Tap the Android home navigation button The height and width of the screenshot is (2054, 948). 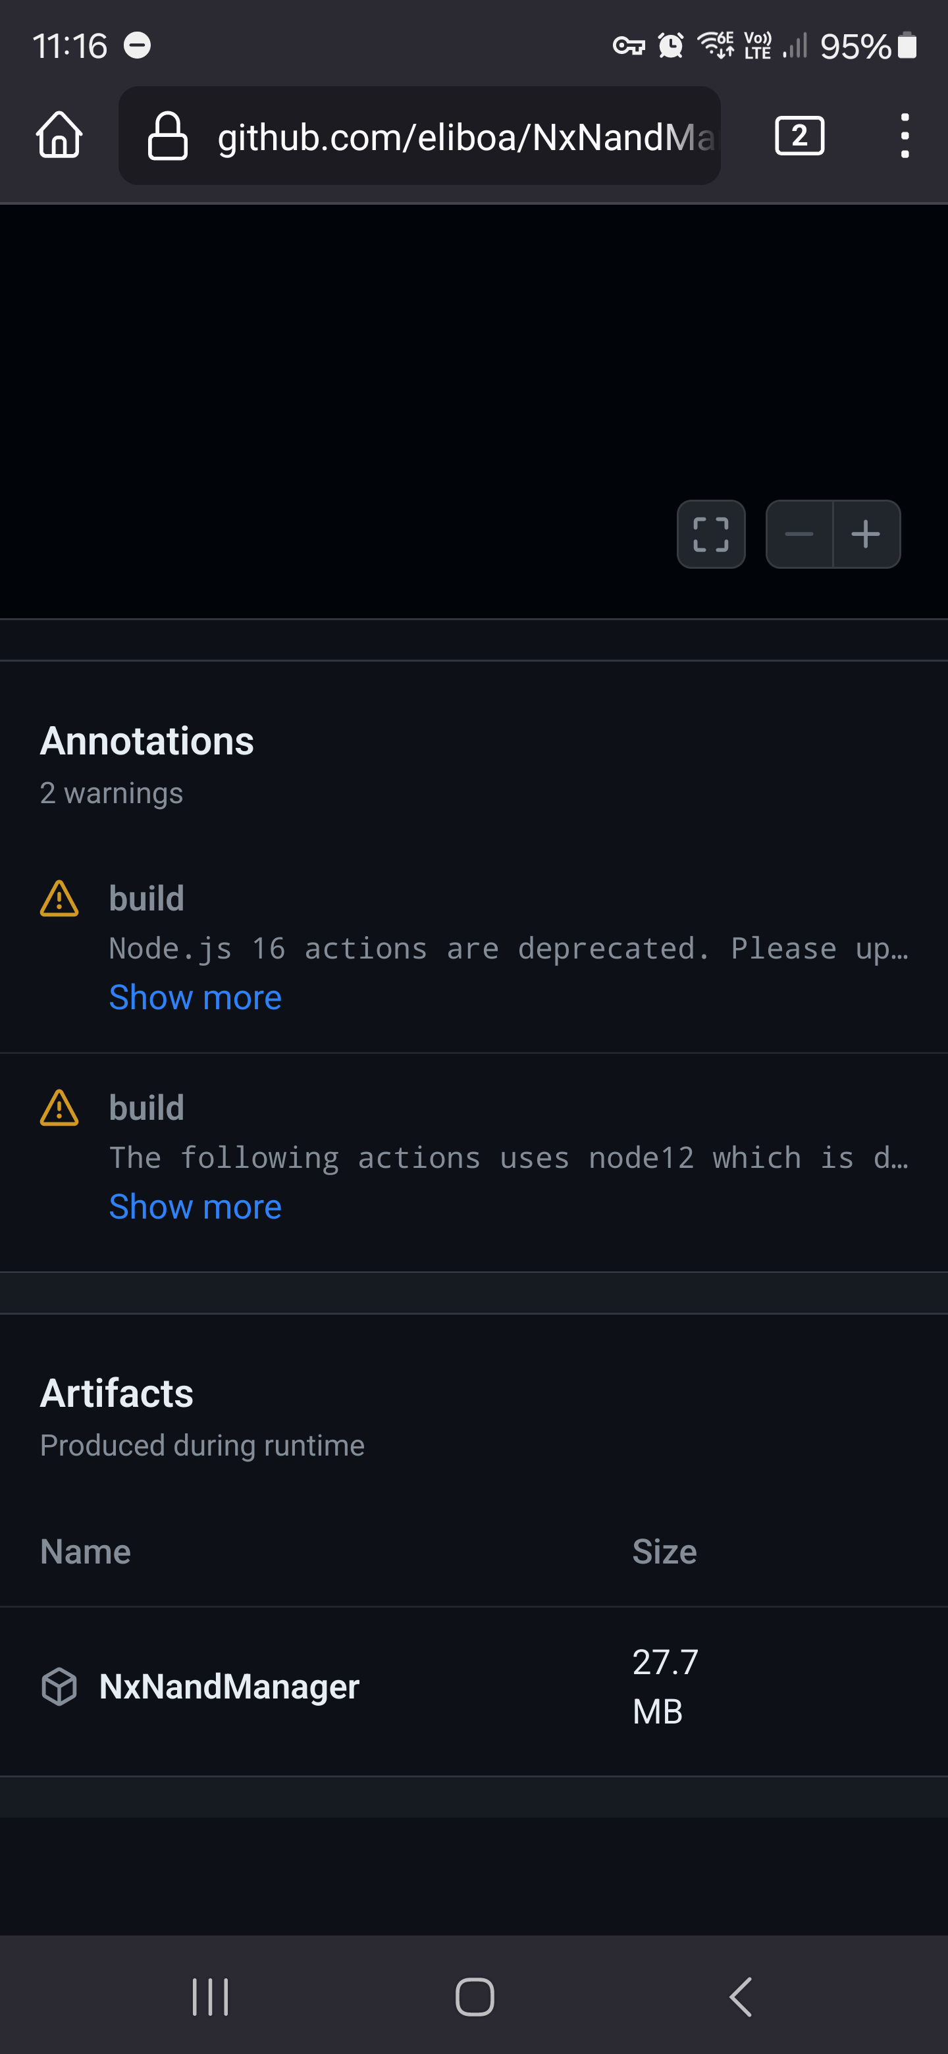[x=475, y=1997]
